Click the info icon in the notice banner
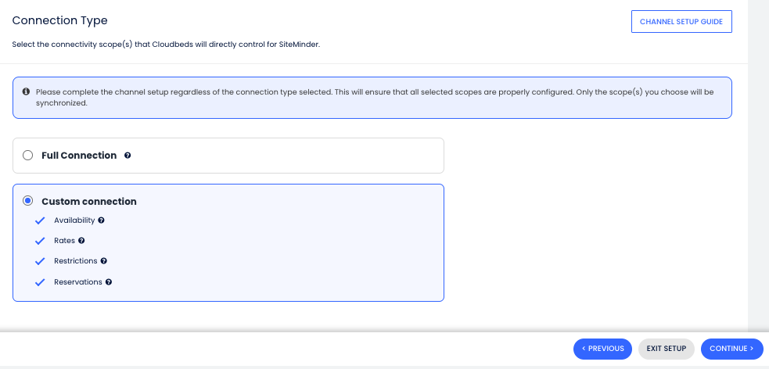 point(26,91)
